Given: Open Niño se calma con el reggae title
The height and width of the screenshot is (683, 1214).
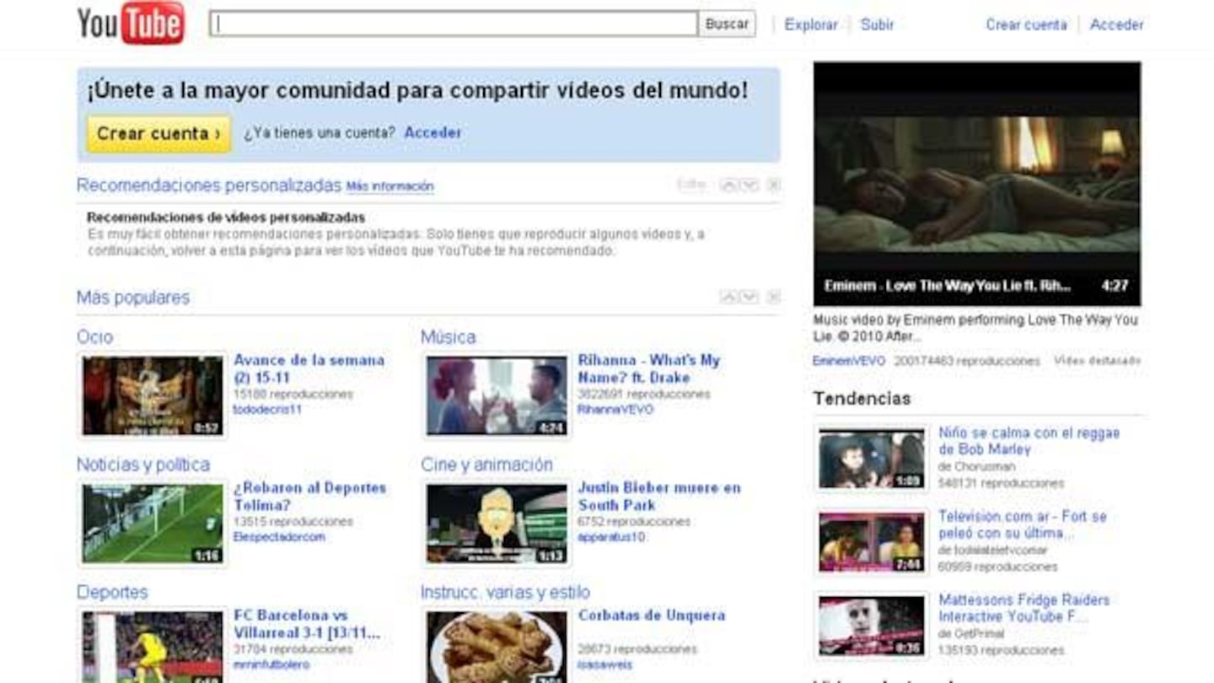Looking at the screenshot, I should coord(1029,441).
